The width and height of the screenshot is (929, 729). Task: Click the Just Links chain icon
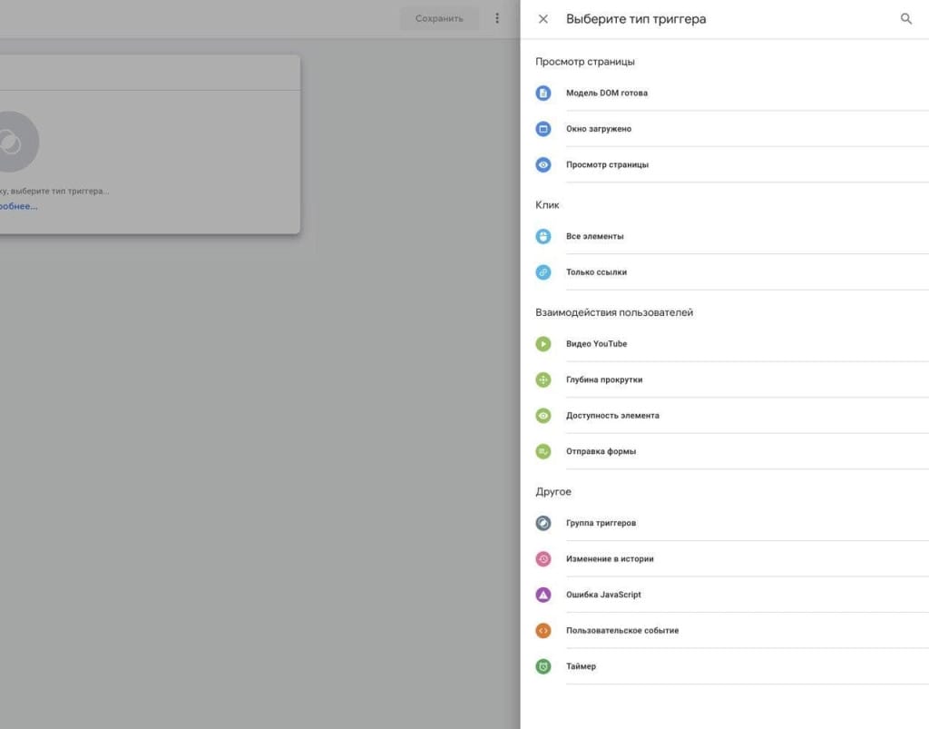543,272
